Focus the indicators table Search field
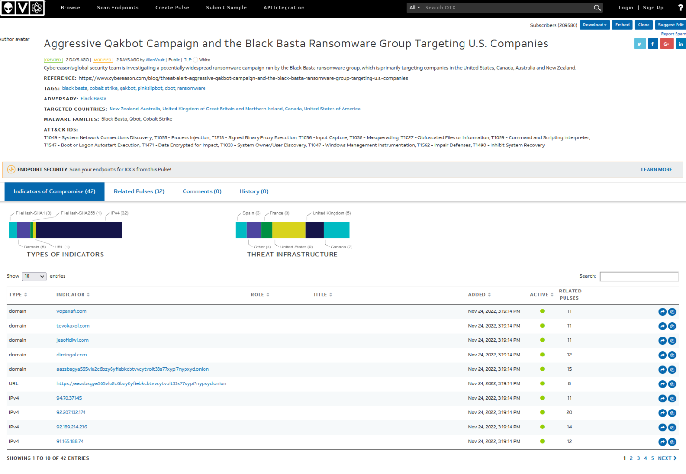This screenshot has width=686, height=474. (639, 276)
